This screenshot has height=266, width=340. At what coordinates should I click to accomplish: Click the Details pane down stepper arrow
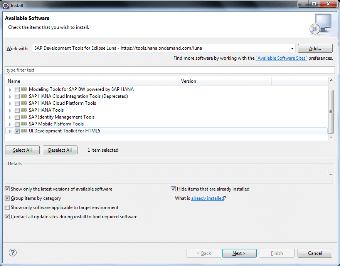[x=331, y=174]
